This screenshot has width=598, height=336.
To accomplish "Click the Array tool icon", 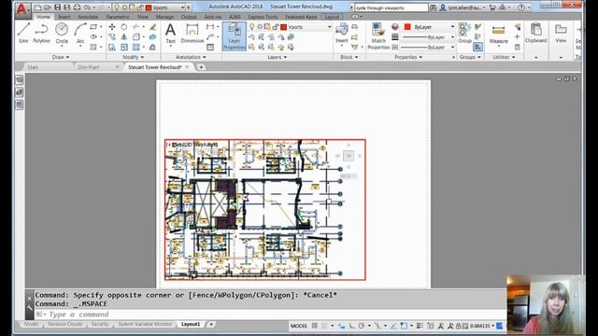I will point(135,48).
